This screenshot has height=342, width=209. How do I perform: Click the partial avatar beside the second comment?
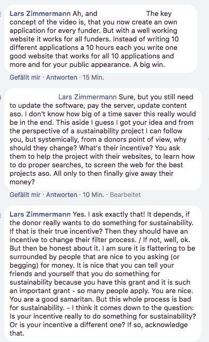[1, 97]
